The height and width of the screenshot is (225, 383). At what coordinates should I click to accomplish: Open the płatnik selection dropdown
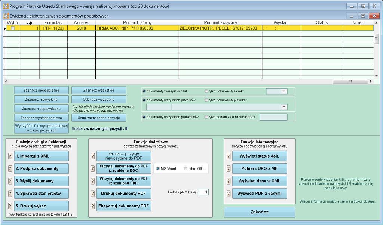[x=284, y=107]
